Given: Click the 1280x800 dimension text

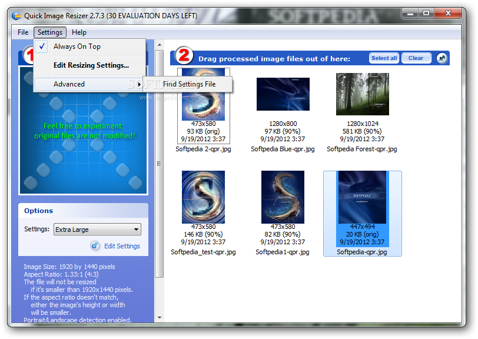Looking at the screenshot, I should click(x=283, y=124).
